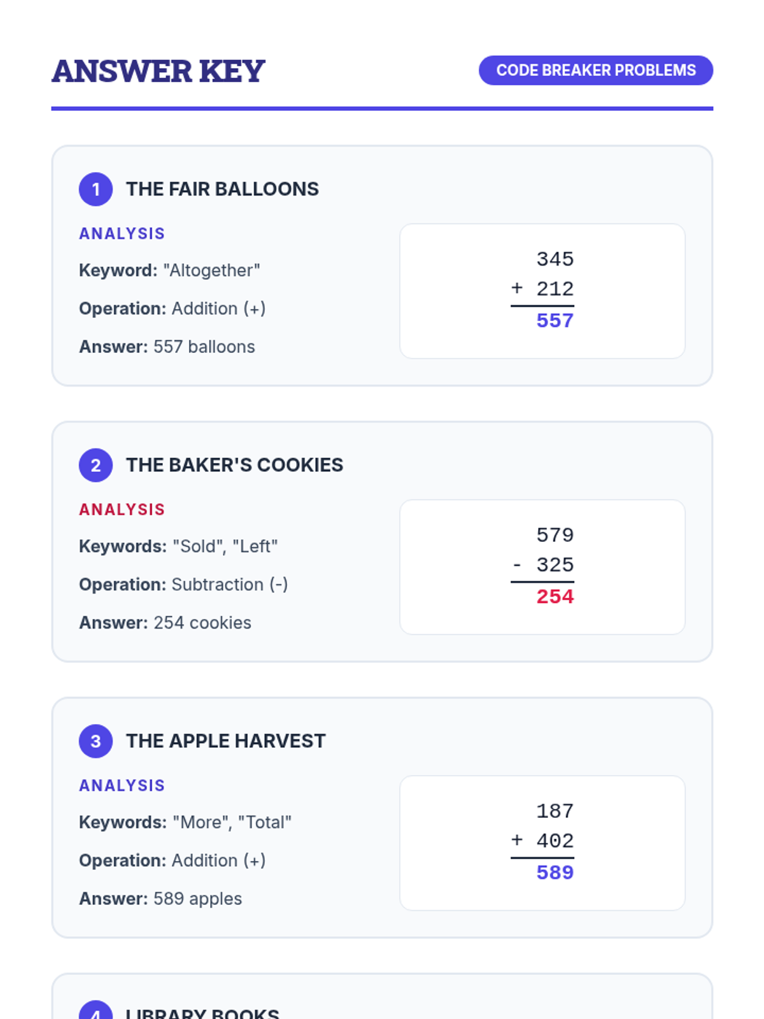Image resolution: width=764 pixels, height=1019 pixels.
Task: Open The Baker's Cookies title
Action: click(234, 465)
